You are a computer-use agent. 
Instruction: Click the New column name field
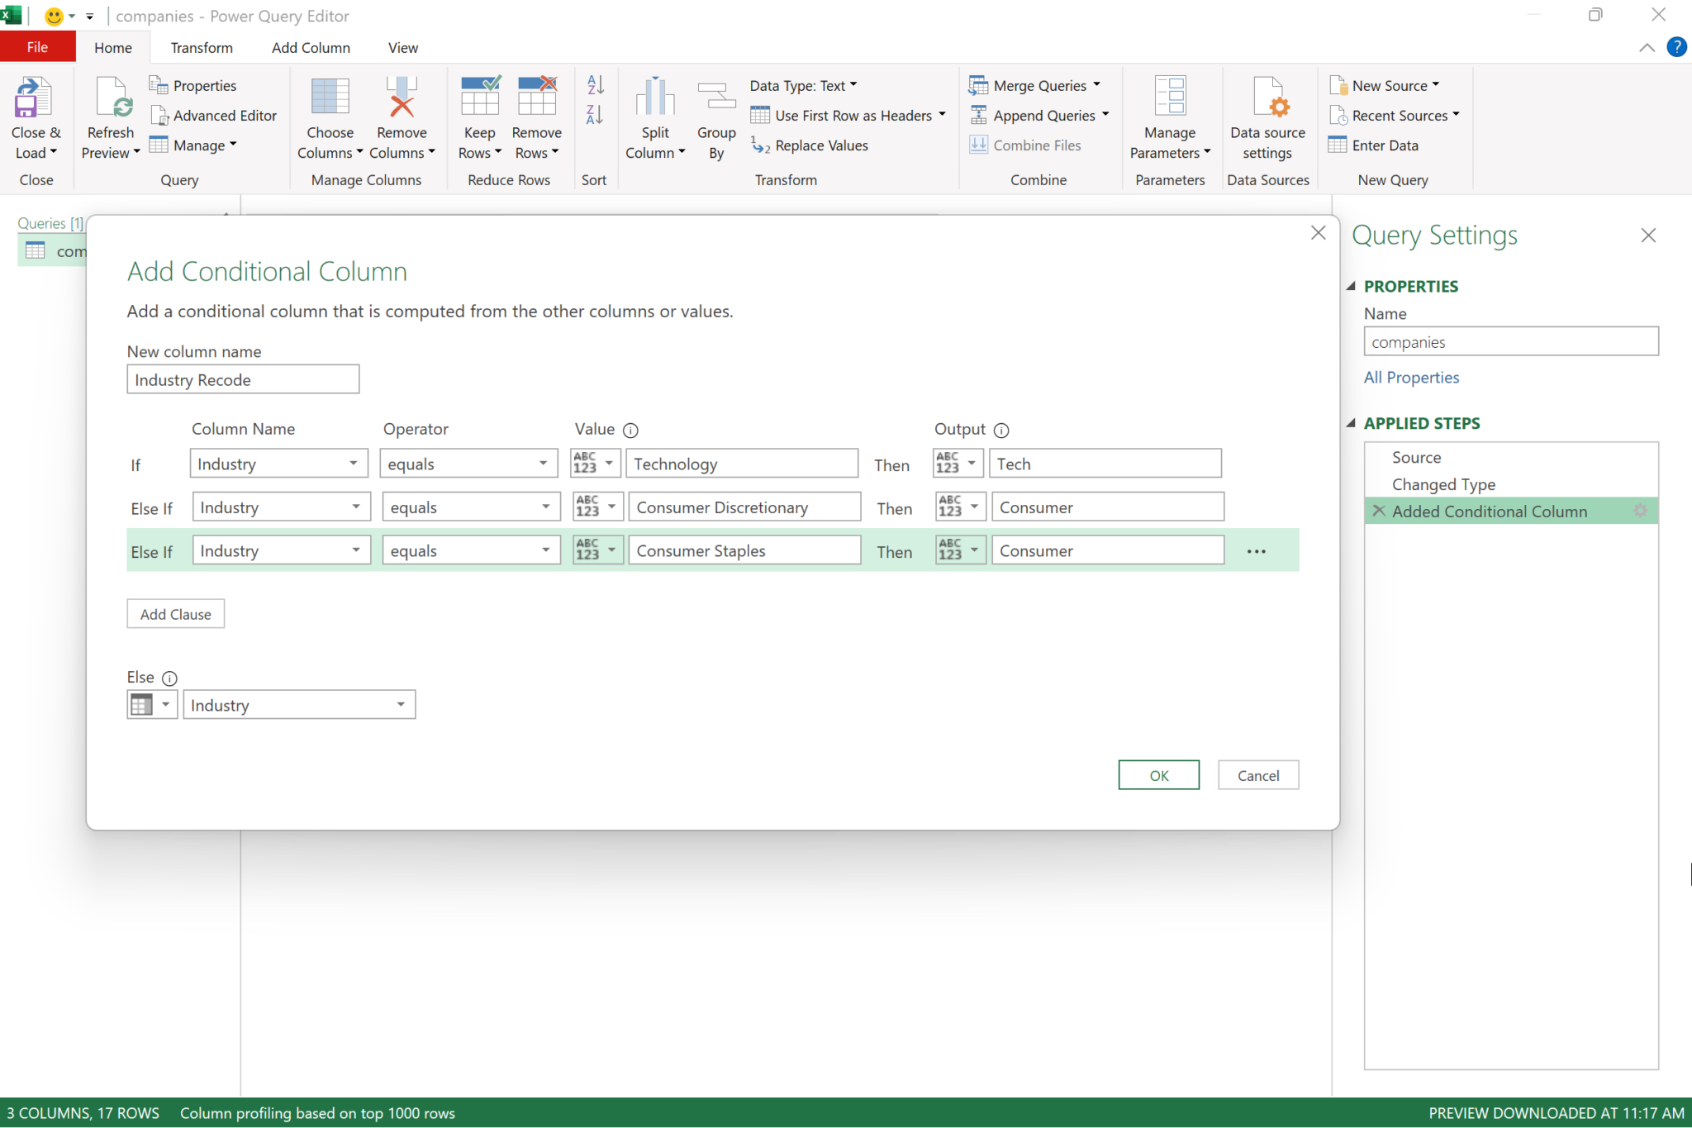point(243,380)
